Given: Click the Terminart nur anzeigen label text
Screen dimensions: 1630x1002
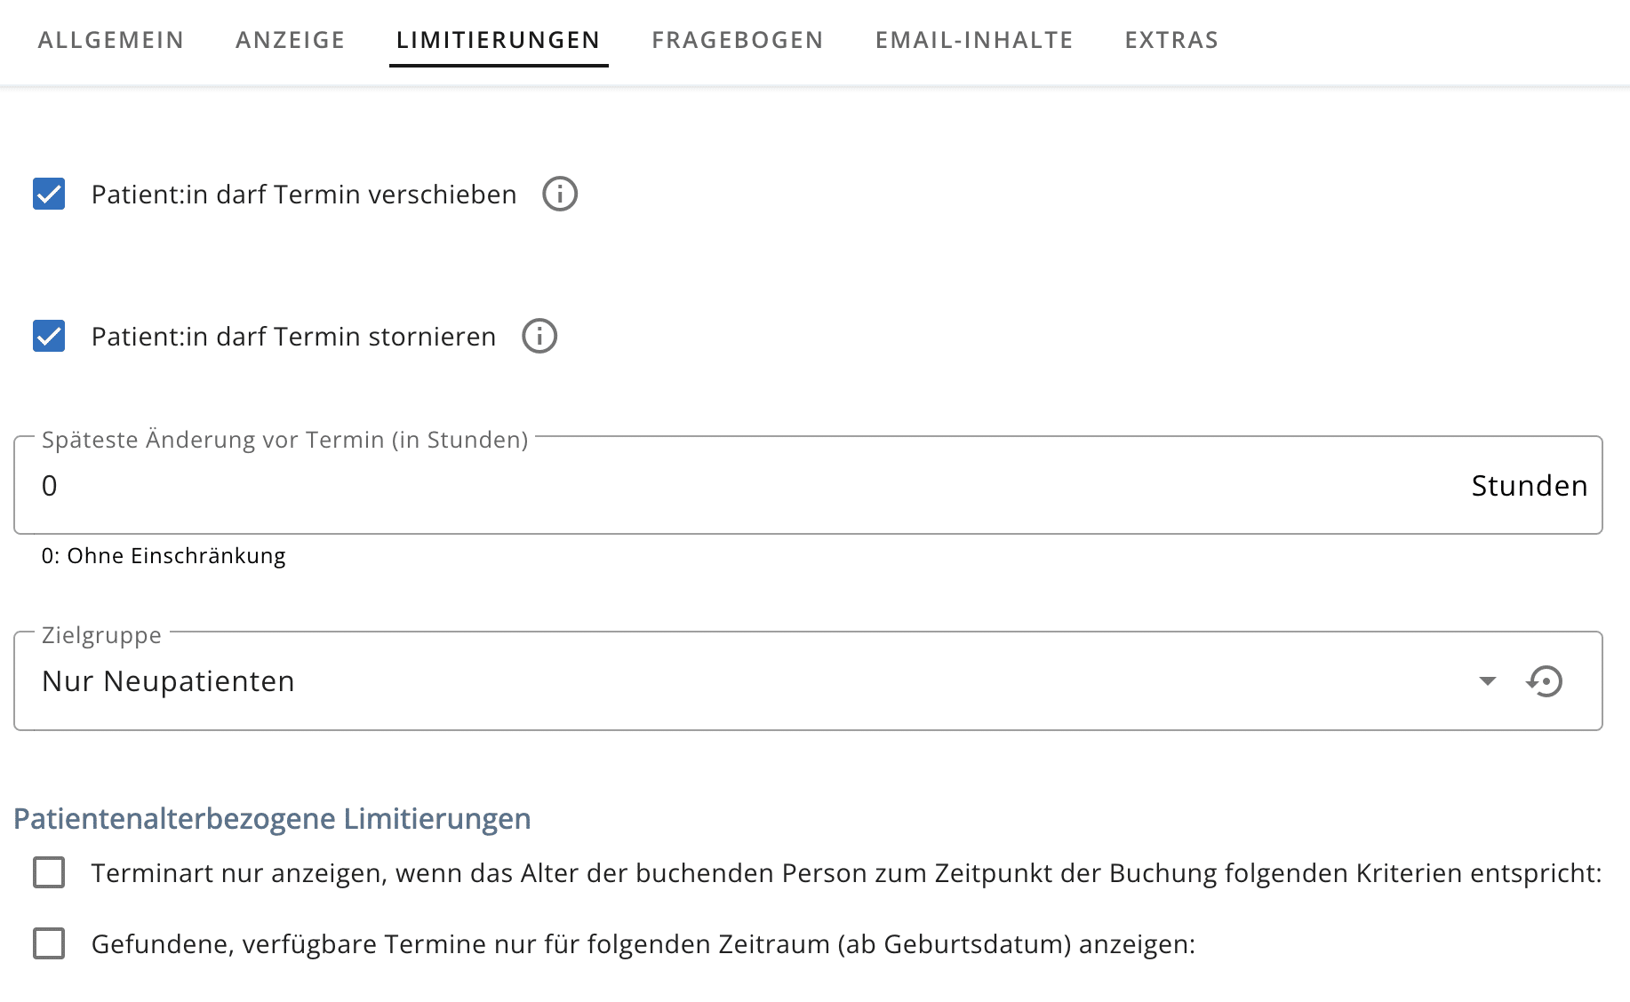Looking at the screenshot, I should [845, 873].
